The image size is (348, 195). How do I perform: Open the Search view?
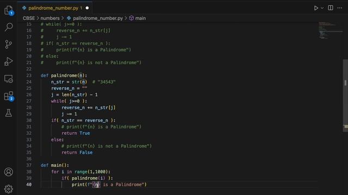coord(9,27)
